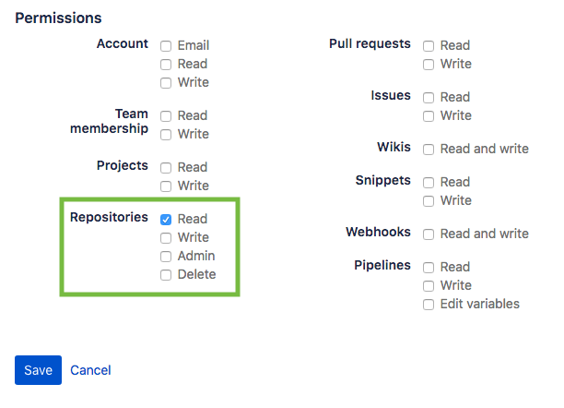
Task: Enable Pull requests Write permission
Action: [429, 65]
